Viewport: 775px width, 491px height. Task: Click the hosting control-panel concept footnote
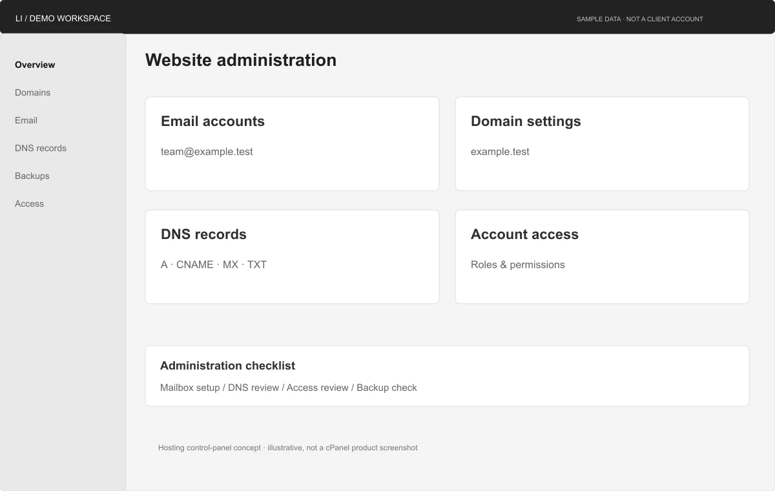pos(288,447)
